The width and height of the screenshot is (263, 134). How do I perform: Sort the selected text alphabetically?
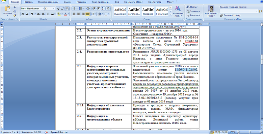point(103,8)
